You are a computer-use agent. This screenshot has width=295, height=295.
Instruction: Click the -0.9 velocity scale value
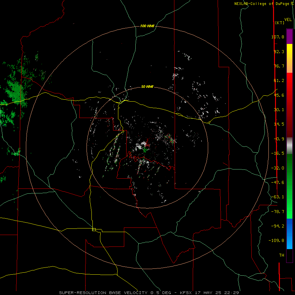279,139
